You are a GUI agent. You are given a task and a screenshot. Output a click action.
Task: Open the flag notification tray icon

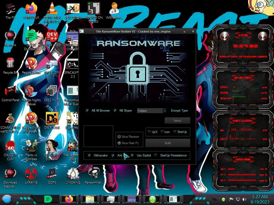pos(231,199)
